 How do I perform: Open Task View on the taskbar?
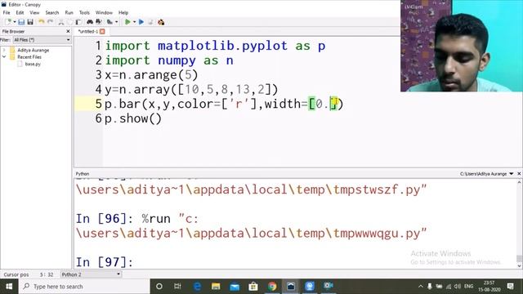[177, 287]
